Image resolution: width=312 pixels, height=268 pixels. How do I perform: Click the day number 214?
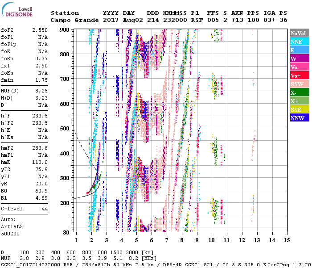[153, 20]
